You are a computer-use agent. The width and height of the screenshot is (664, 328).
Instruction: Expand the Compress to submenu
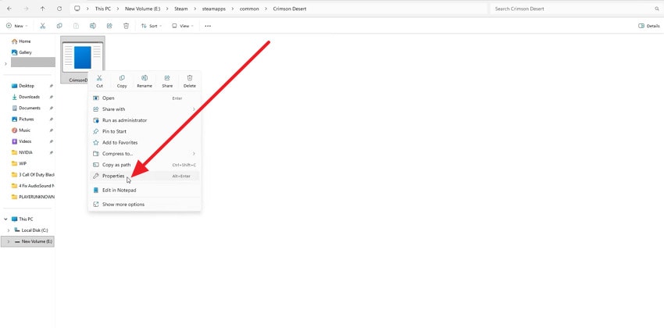point(194,154)
